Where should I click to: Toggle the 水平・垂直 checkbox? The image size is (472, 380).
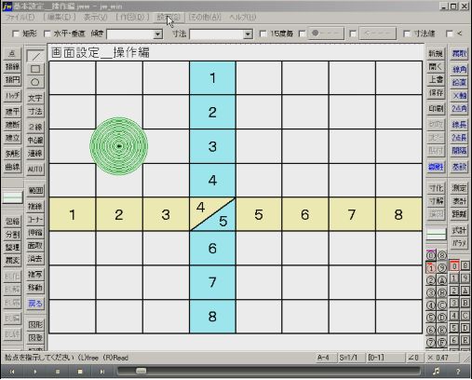coord(47,34)
